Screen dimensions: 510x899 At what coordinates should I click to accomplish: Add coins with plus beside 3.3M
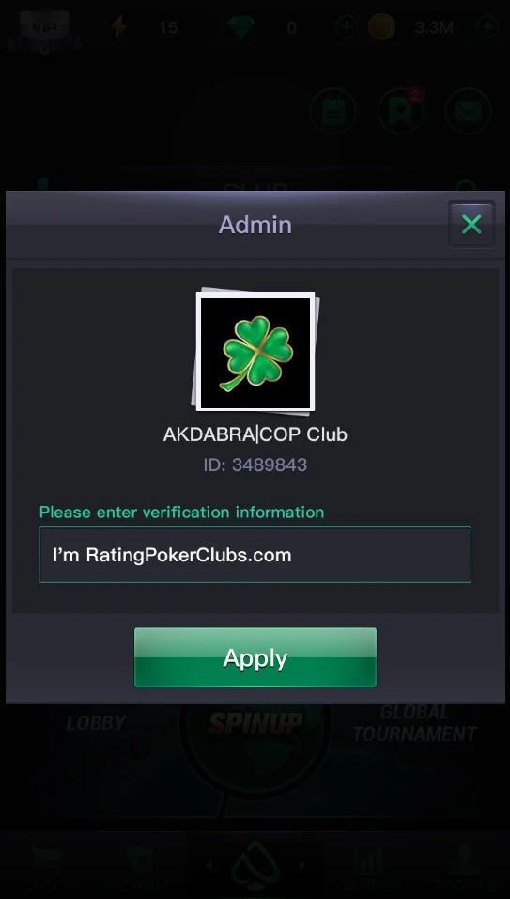click(487, 27)
